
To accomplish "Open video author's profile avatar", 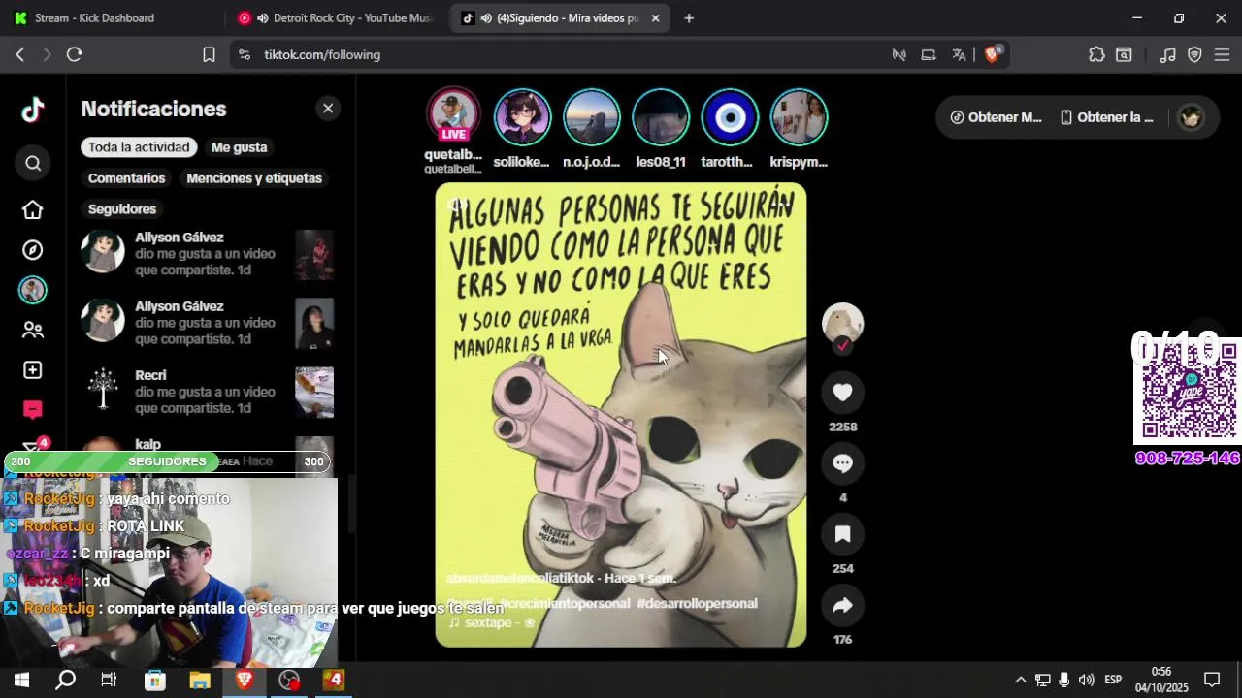I will pos(842,323).
